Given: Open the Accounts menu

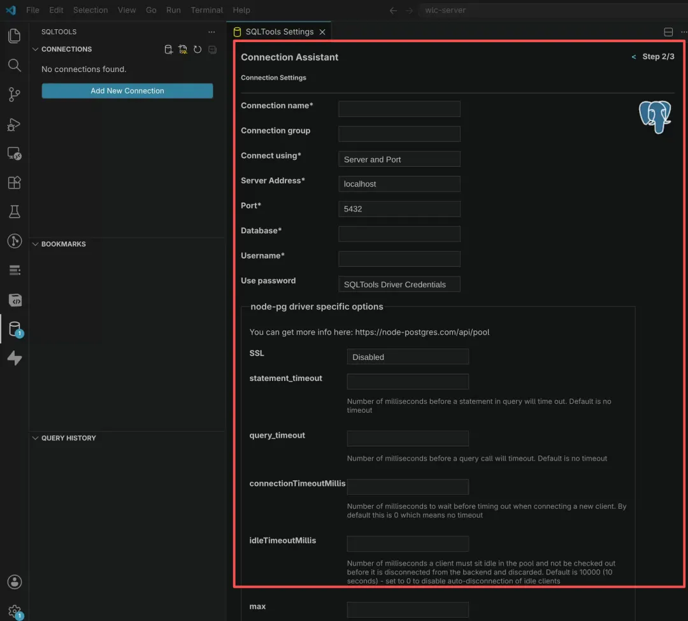Looking at the screenshot, I should (14, 582).
